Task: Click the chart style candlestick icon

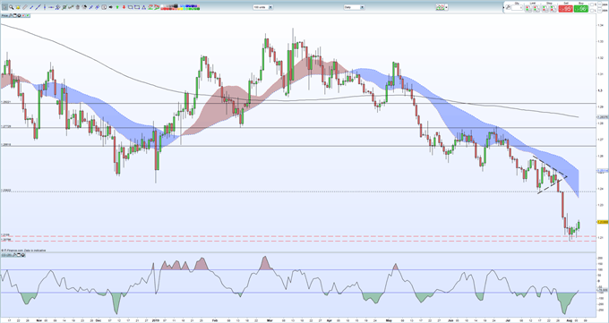Action: coord(440,7)
